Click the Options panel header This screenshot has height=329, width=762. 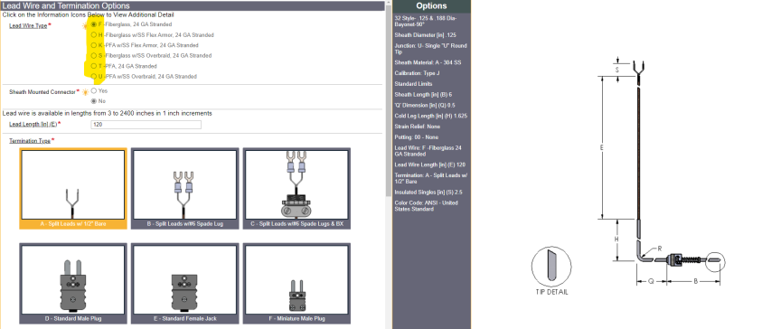pyautogui.click(x=431, y=5)
